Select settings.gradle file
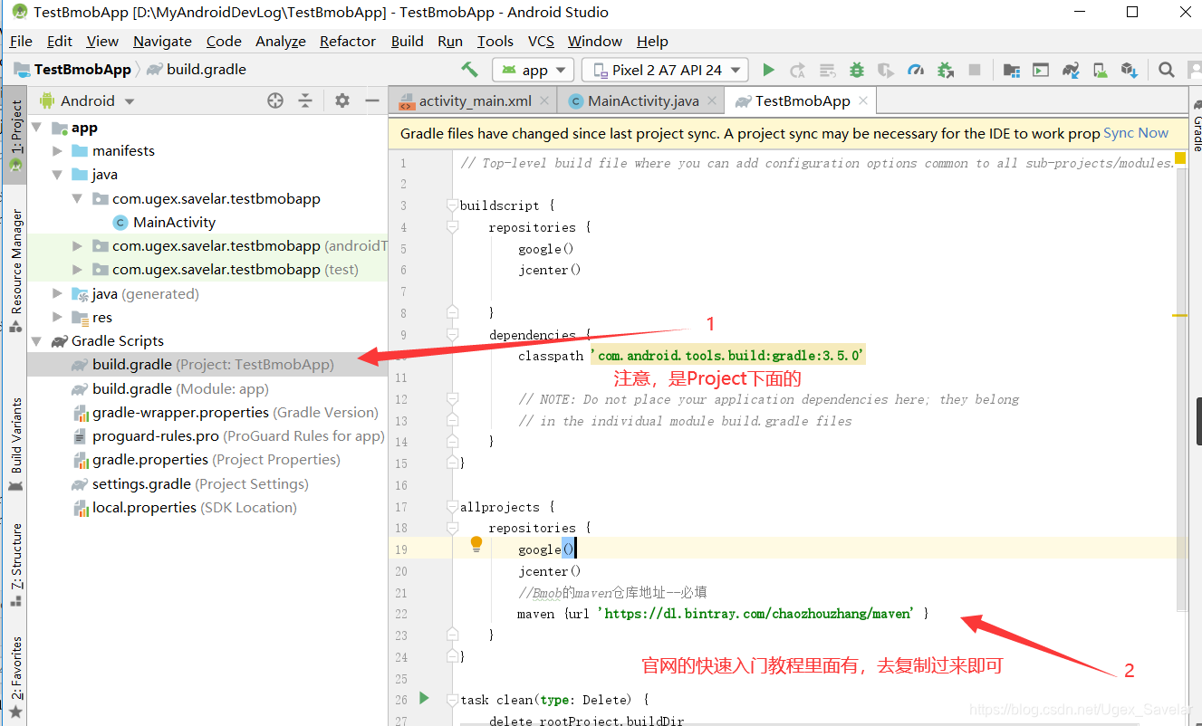This screenshot has height=726, width=1202. pyautogui.click(x=190, y=483)
